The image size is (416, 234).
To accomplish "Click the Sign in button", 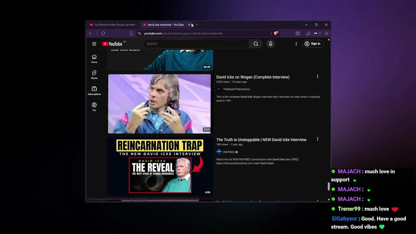I will 313,44.
